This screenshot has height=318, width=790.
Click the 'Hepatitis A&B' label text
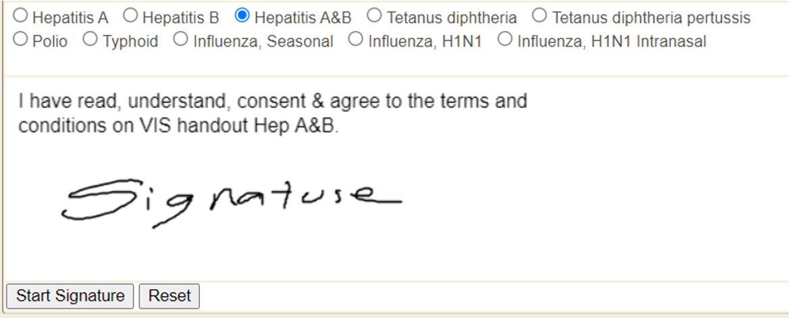[x=303, y=17]
